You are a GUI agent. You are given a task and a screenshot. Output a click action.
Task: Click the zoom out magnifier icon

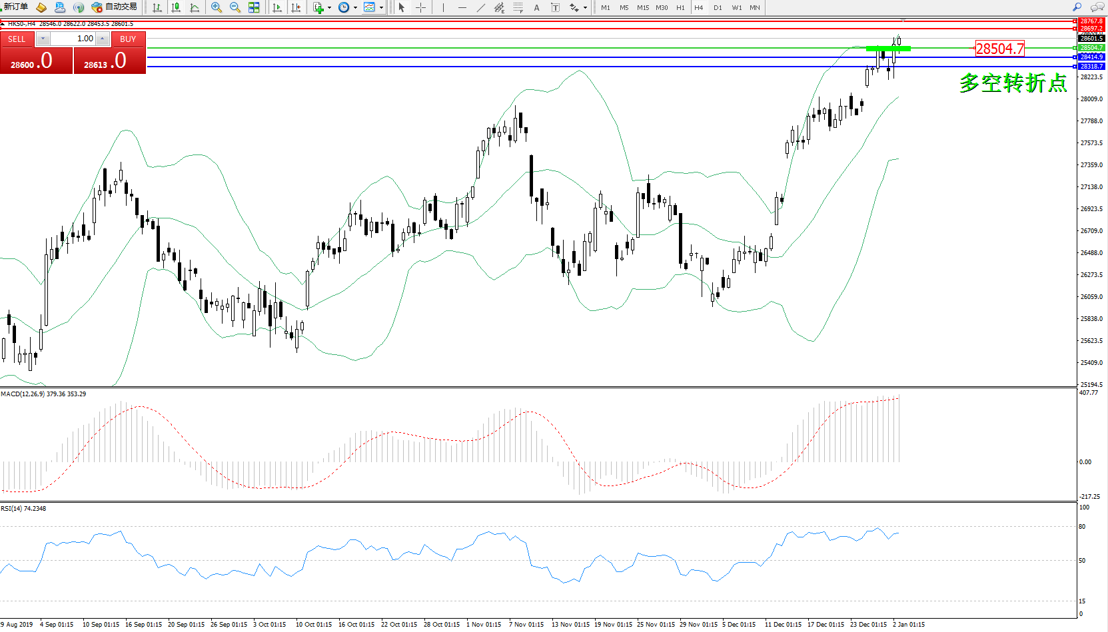click(x=235, y=7)
